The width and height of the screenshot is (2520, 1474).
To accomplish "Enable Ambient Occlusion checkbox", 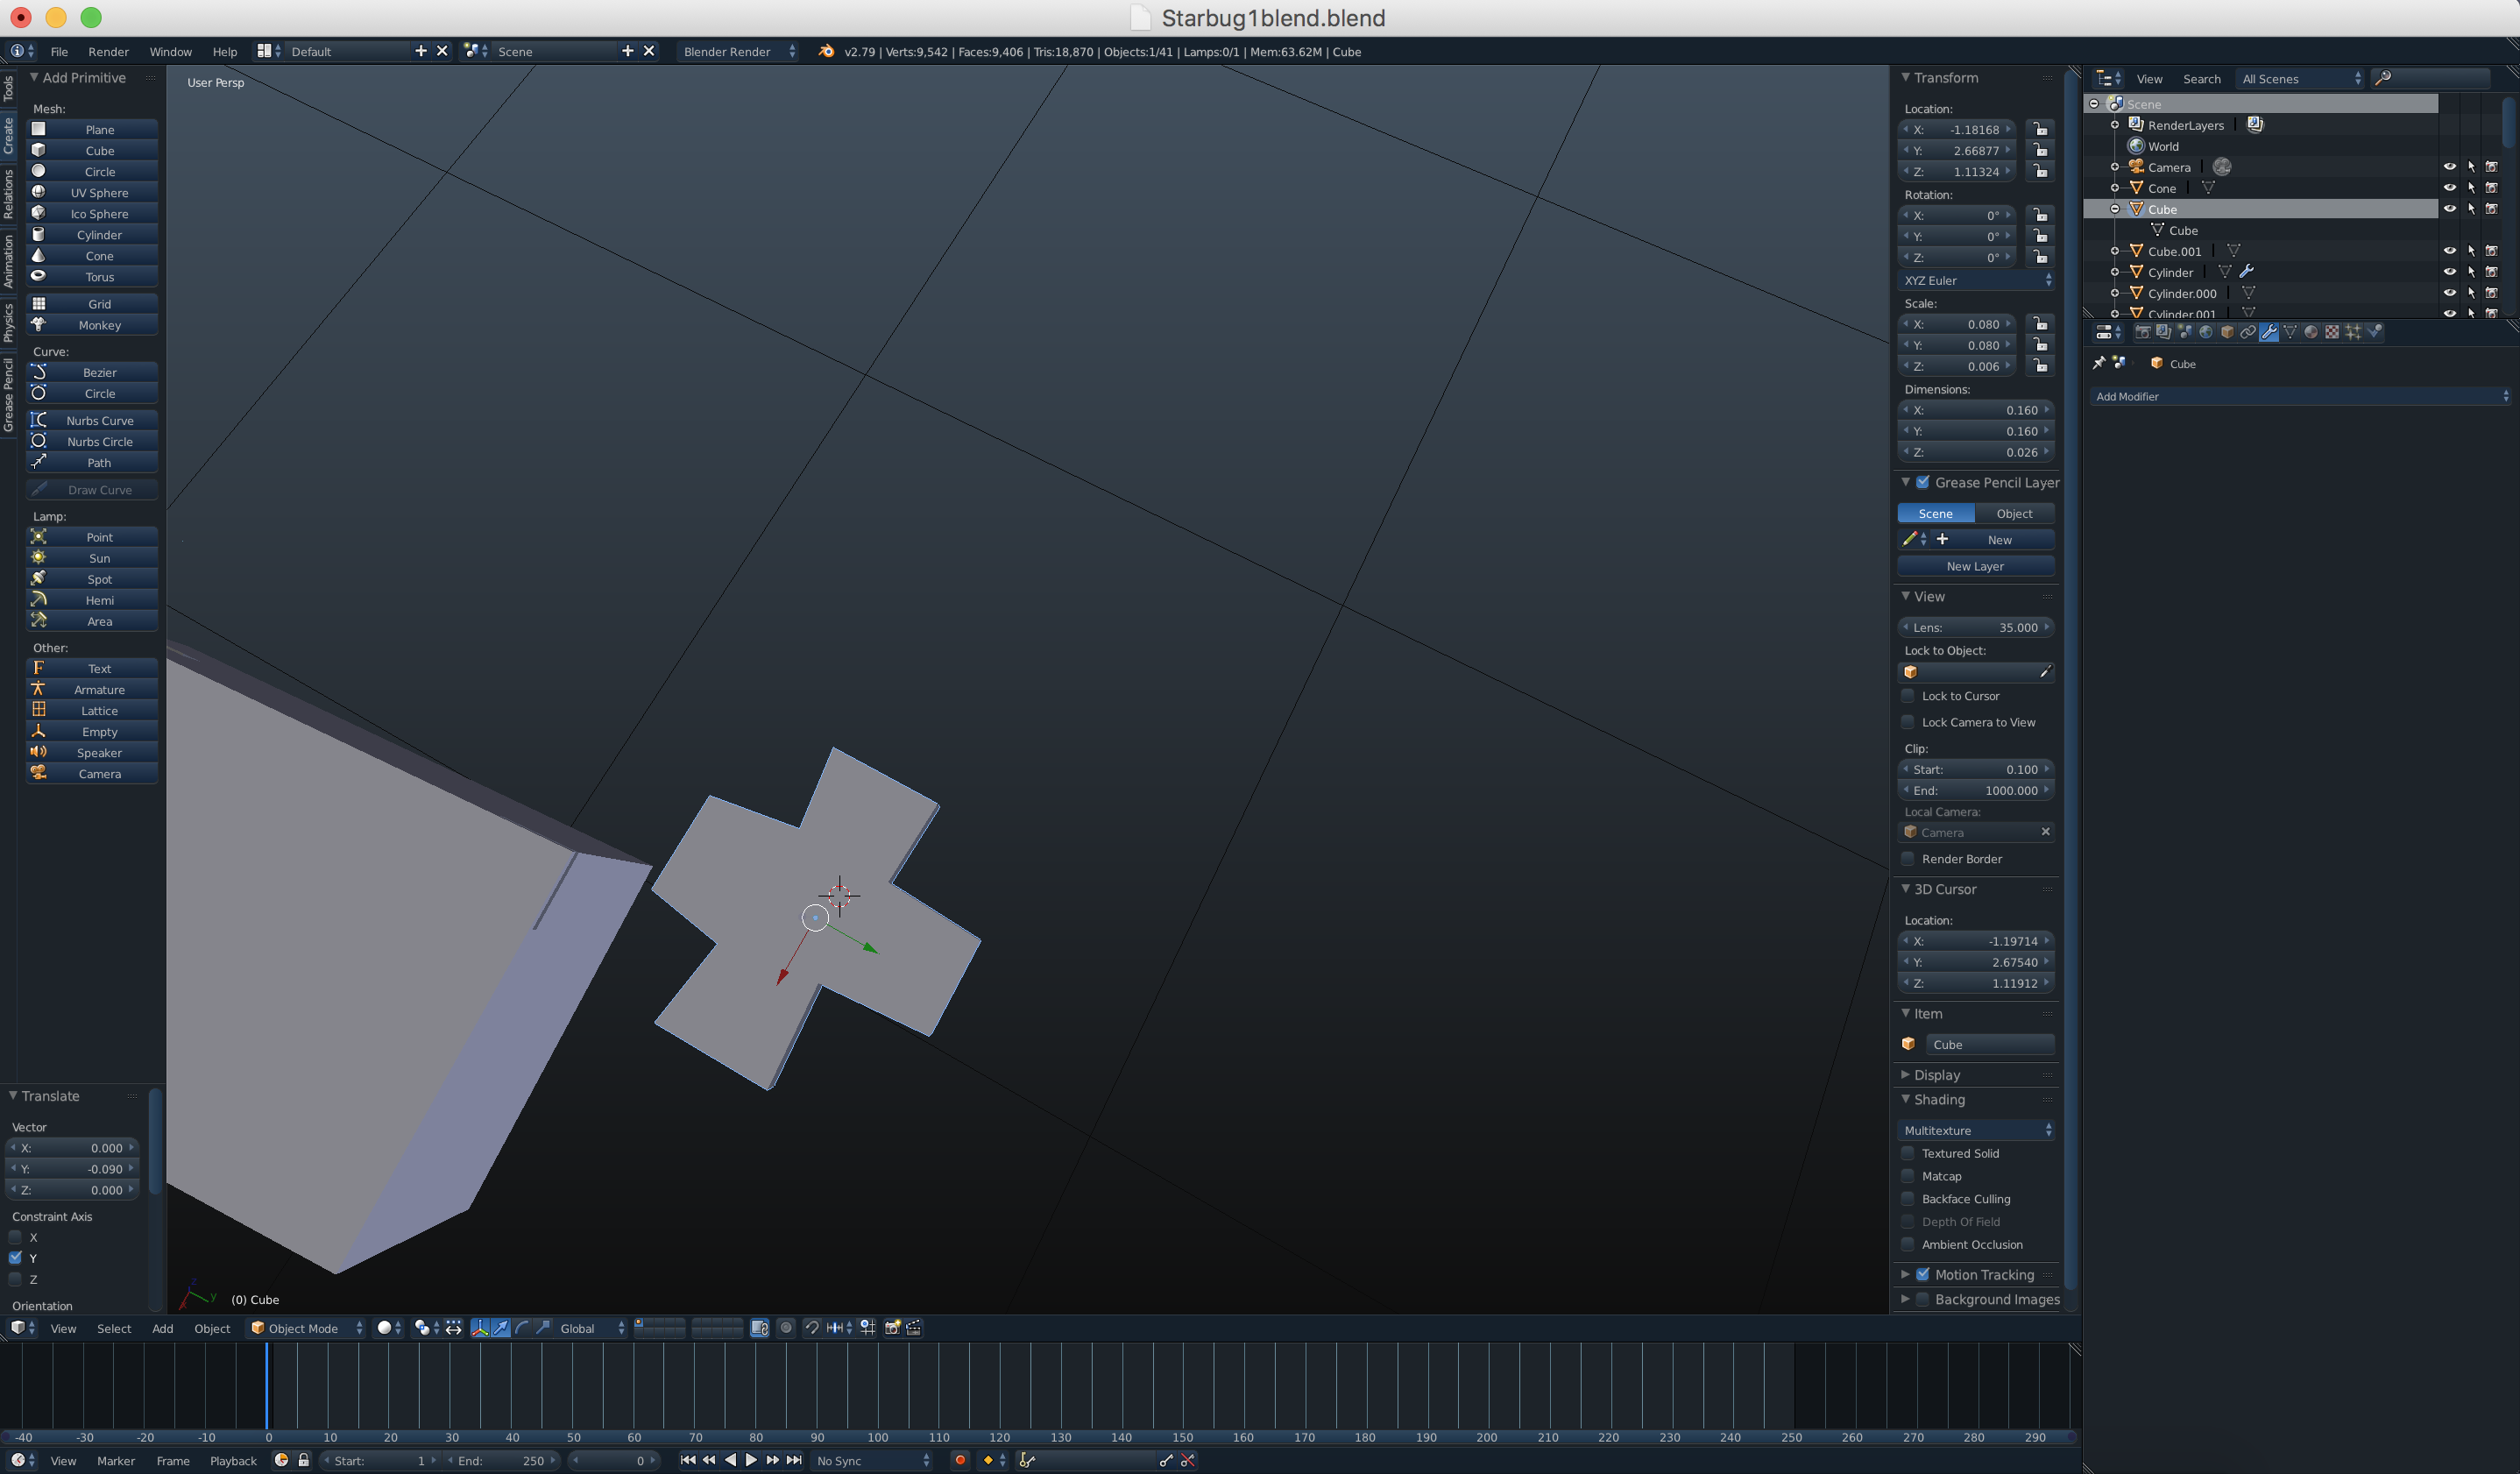I will click(1908, 1245).
